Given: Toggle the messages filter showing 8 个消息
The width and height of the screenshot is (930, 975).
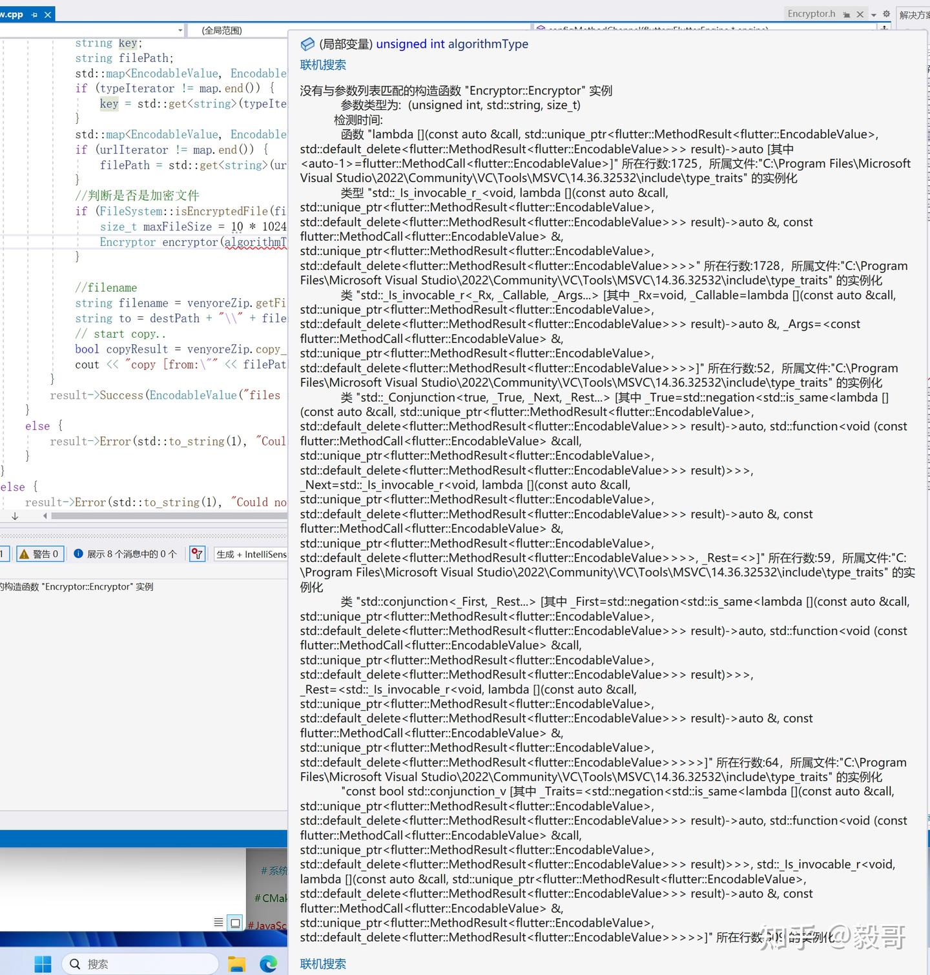Looking at the screenshot, I should pos(125,553).
